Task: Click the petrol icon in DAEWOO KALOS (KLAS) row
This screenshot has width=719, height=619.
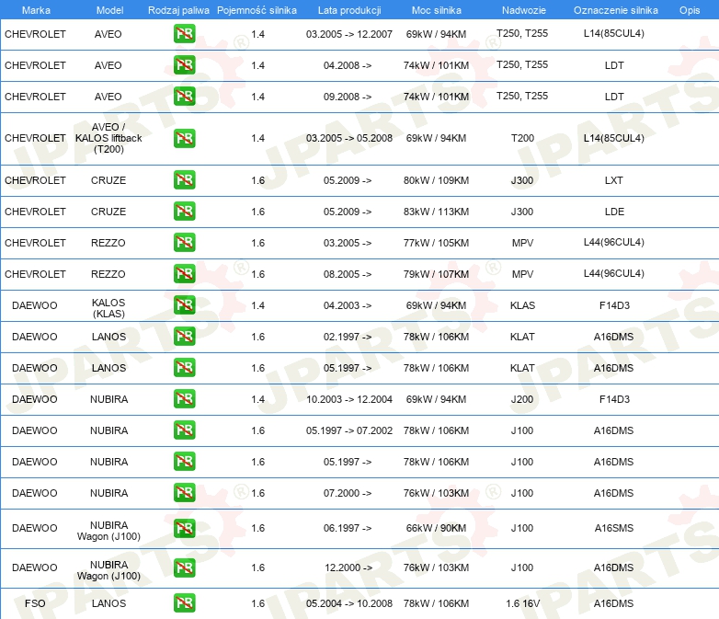Action: pos(184,305)
